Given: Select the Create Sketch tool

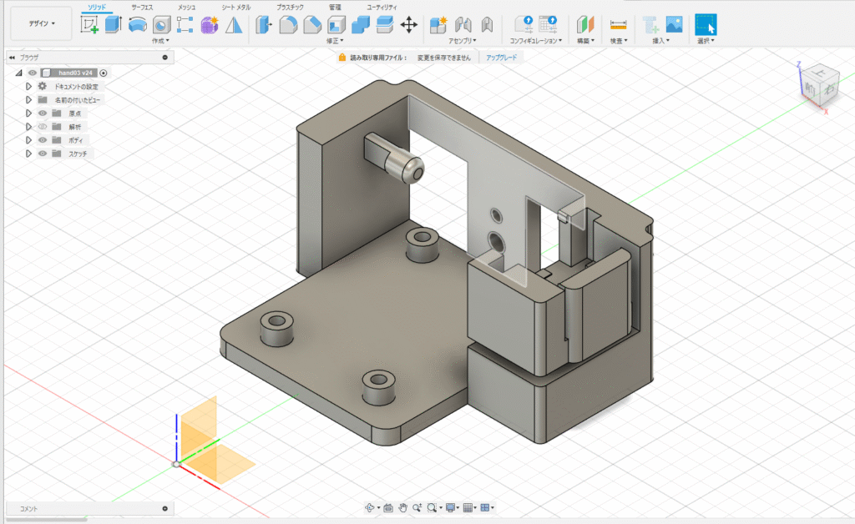Looking at the screenshot, I should pyautogui.click(x=89, y=24).
